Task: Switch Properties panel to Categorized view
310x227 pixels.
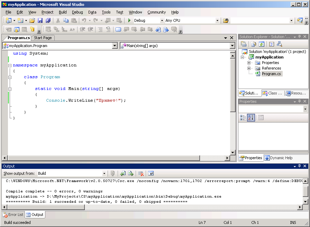Action: (243, 118)
